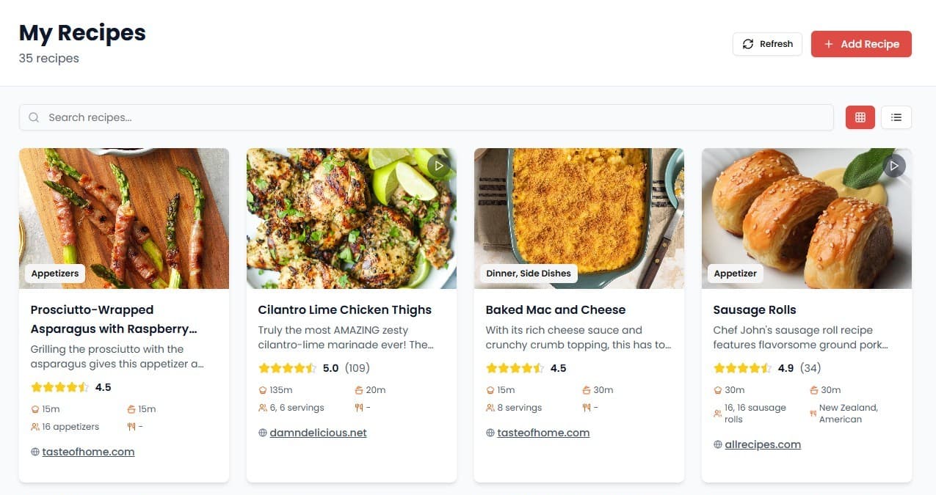Visit the allrecipes.com source link
This screenshot has height=495, width=936.
763,444
